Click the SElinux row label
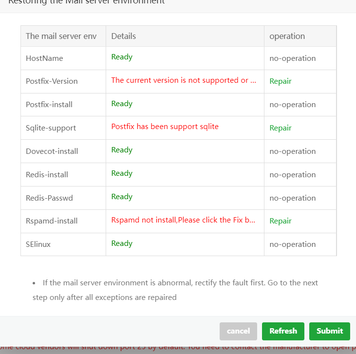The image size is (356, 354). point(38,244)
